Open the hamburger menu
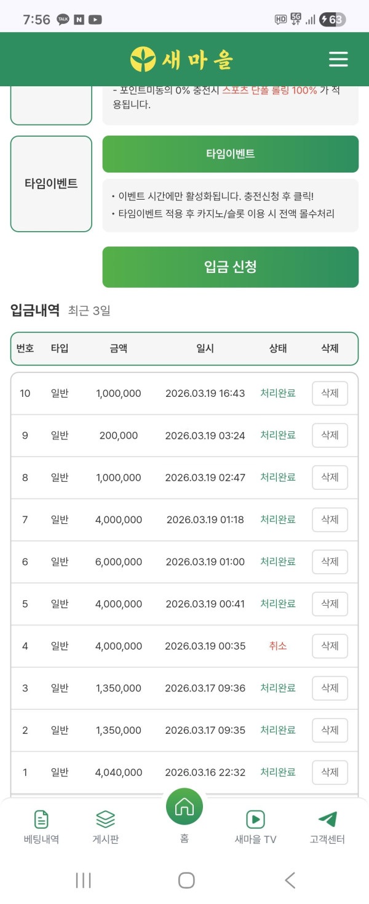This screenshot has width=369, height=904. 338,59
